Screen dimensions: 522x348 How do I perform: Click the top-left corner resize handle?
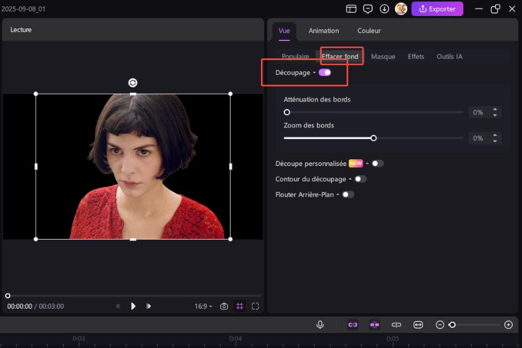(36, 94)
